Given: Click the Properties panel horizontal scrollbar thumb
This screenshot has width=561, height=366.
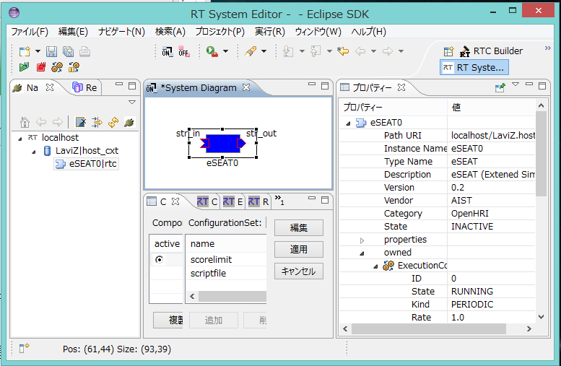Looking at the screenshot, I should coord(429,328).
